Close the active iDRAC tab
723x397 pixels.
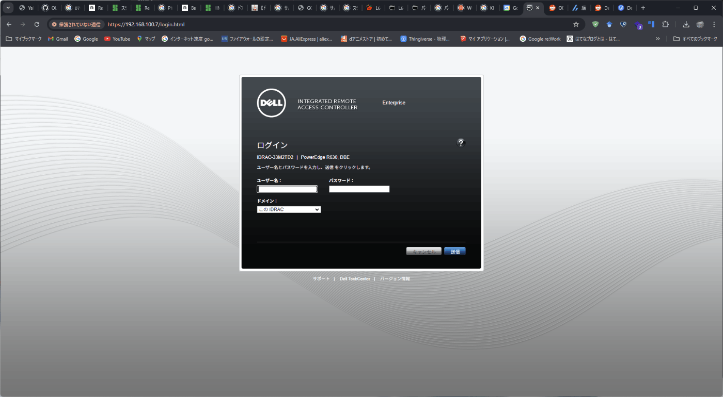(538, 8)
